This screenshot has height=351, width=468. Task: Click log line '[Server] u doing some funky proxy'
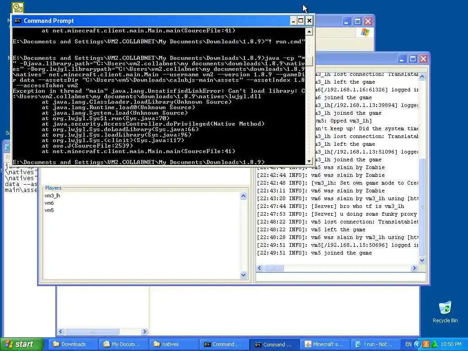[337, 214]
